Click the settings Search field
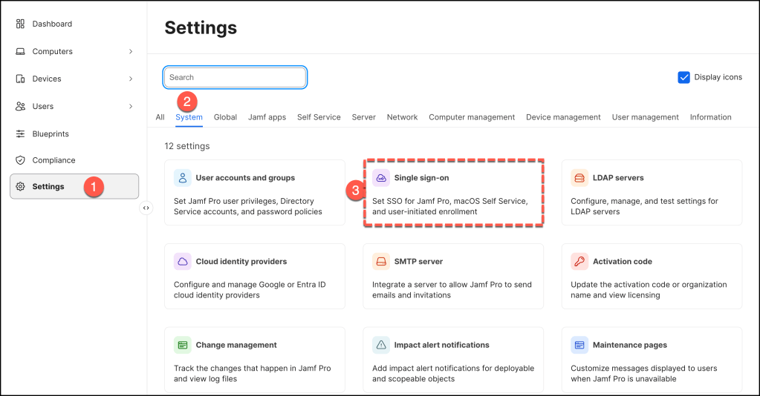Image resolution: width=760 pixels, height=396 pixels. click(x=235, y=77)
